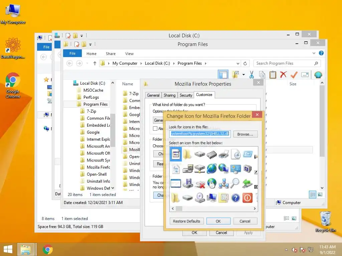Open Quick Access Toolbar dropdown in Local Disk window
This screenshot has width=342, height=256.
click(81, 36)
